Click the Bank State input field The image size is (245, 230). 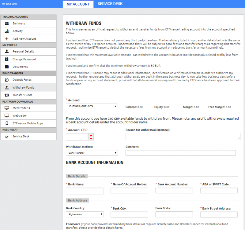coord(174,214)
